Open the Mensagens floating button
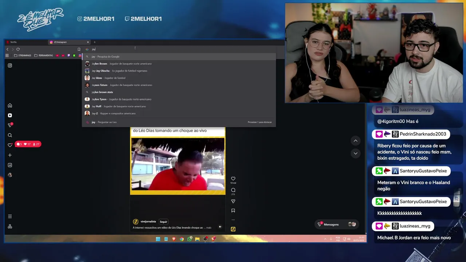This screenshot has height=262, width=466. [x=337, y=225]
